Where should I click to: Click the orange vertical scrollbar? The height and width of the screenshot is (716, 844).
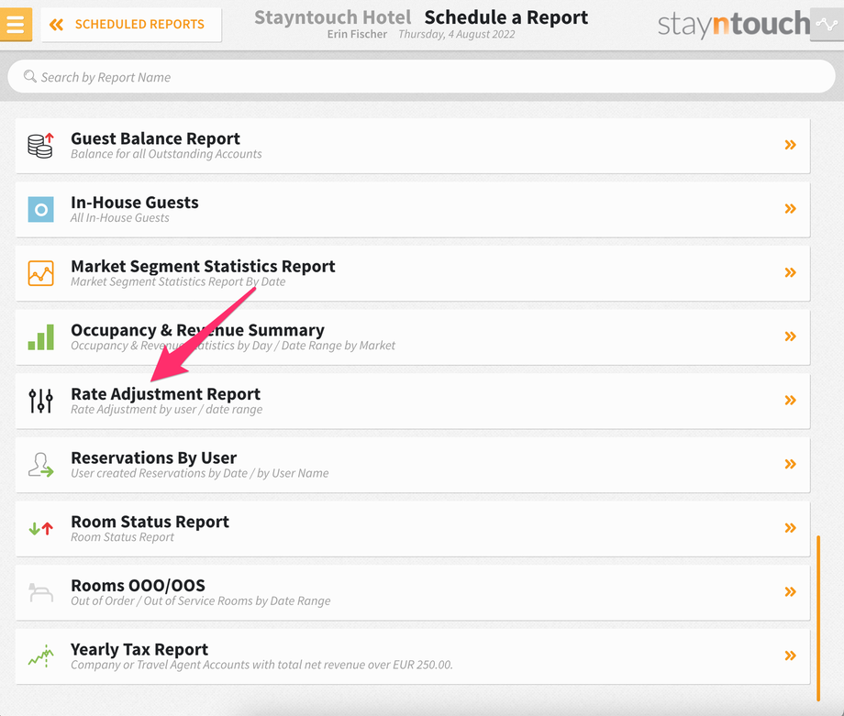(x=818, y=618)
